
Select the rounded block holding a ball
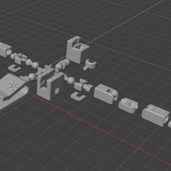point(106,94)
